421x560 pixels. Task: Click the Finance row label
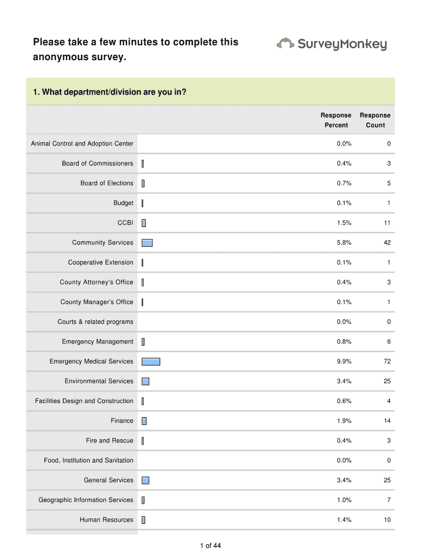pos(122,421)
